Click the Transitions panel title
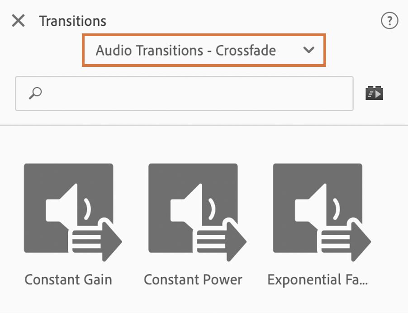The width and height of the screenshot is (408, 316). pos(73,21)
